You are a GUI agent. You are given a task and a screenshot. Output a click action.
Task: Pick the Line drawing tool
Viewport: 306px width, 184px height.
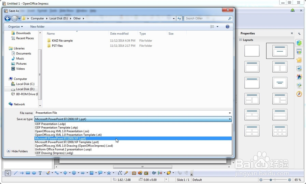click(16, 173)
